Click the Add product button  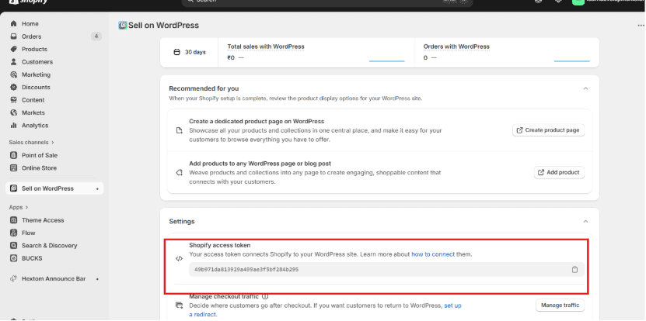pyautogui.click(x=559, y=172)
